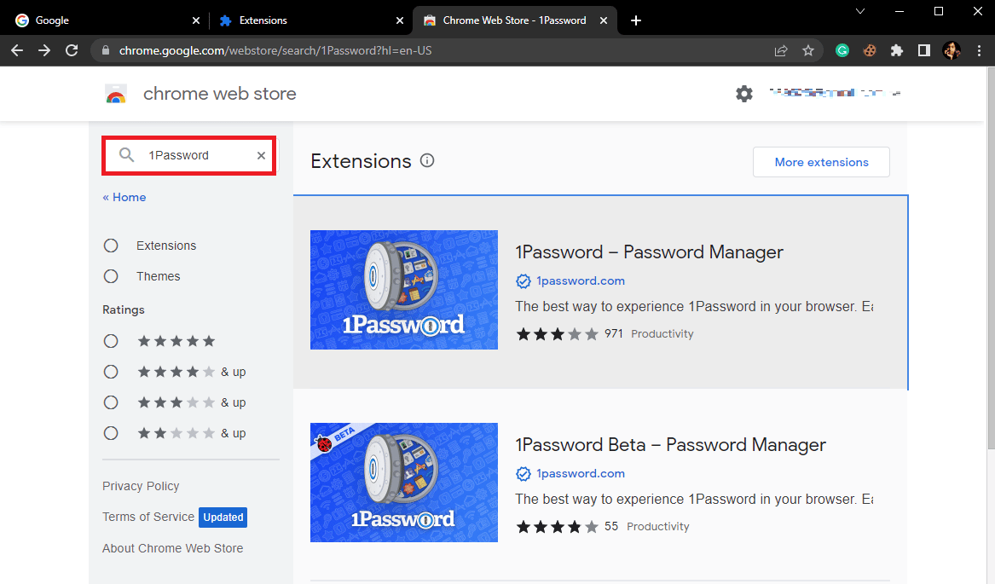Open 1password.com link of the first result
Screen dimensions: 995x584
(581, 281)
